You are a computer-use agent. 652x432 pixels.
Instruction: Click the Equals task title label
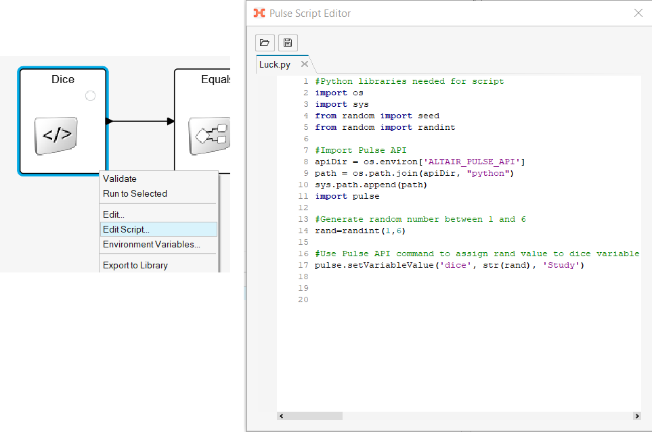pos(215,79)
